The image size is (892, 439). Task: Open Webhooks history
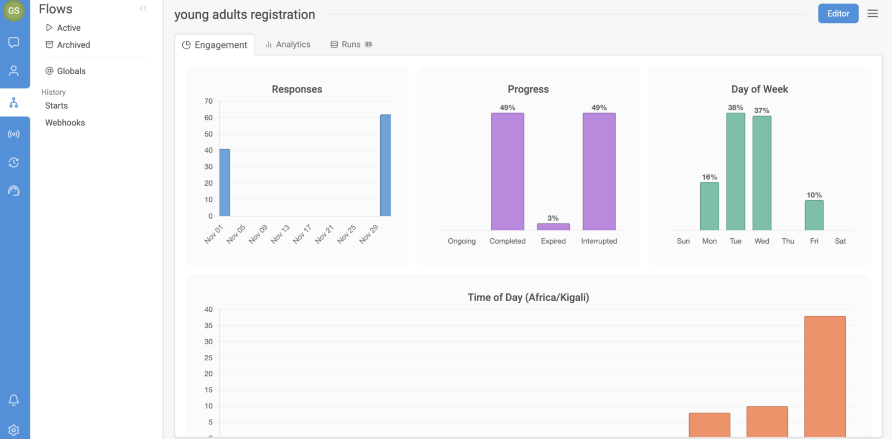point(65,123)
